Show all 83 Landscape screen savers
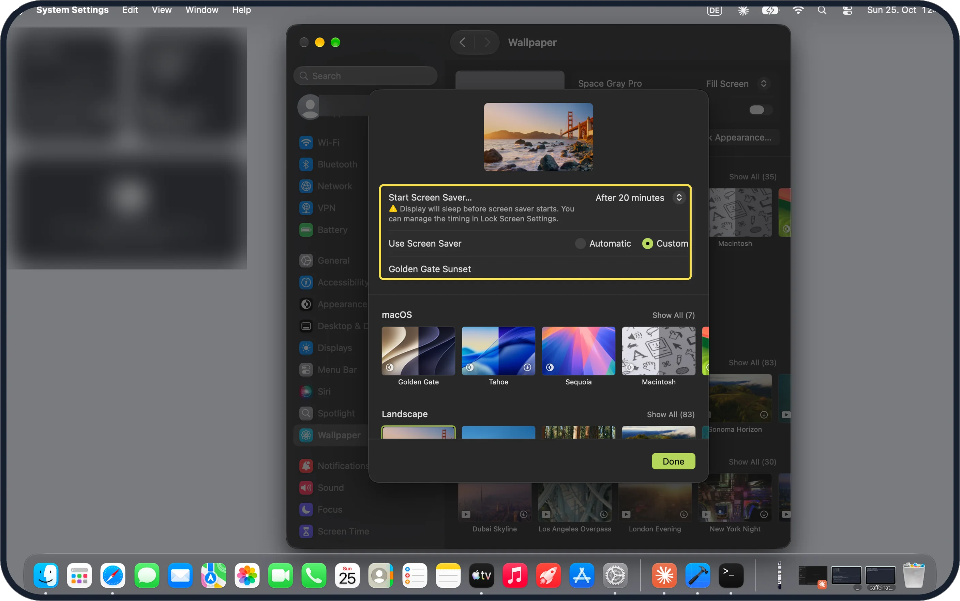Screen dimensions: 960x601 671,414
